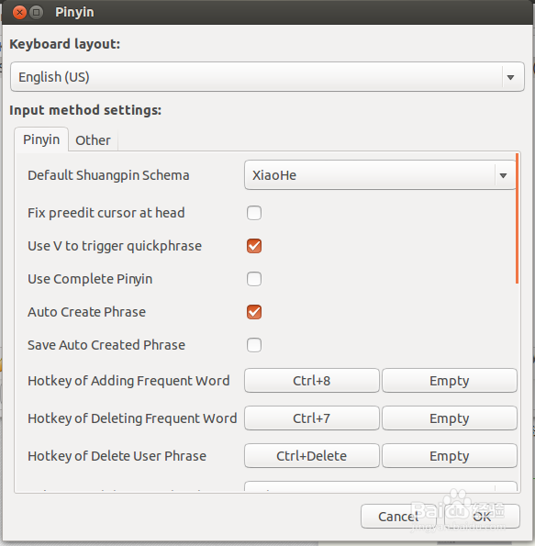Switch to the Pinyin tab
Viewport: 535px width, 546px height.
click(x=41, y=139)
